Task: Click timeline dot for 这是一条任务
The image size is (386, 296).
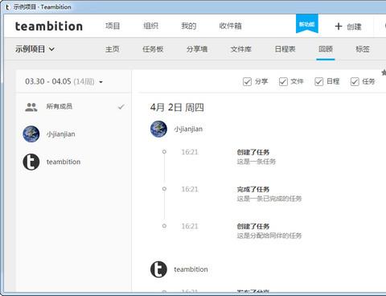Action: coord(164,152)
